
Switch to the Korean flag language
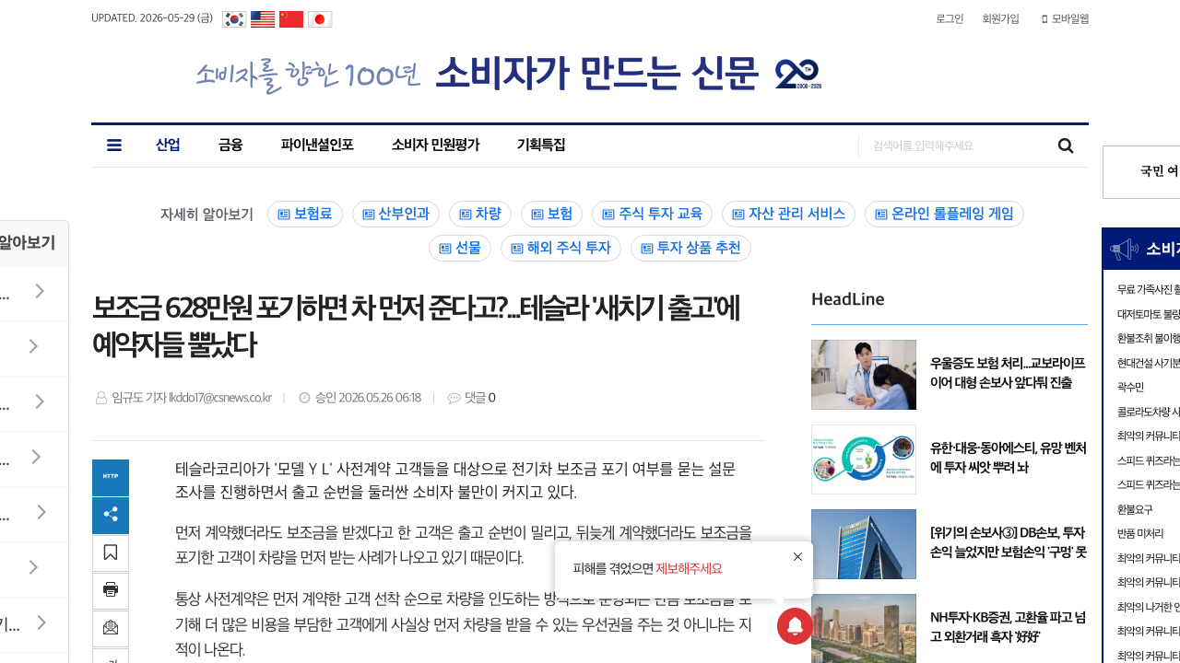(x=234, y=19)
